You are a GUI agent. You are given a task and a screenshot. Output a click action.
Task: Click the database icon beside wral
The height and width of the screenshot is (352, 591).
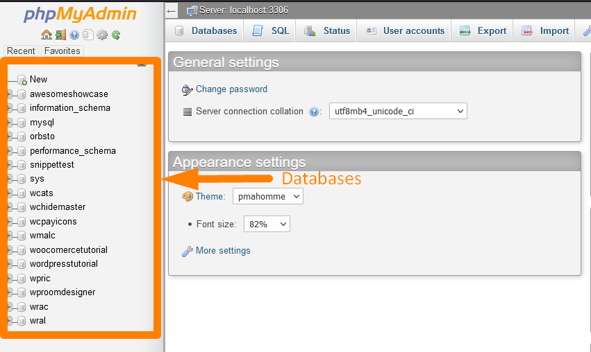(22, 321)
